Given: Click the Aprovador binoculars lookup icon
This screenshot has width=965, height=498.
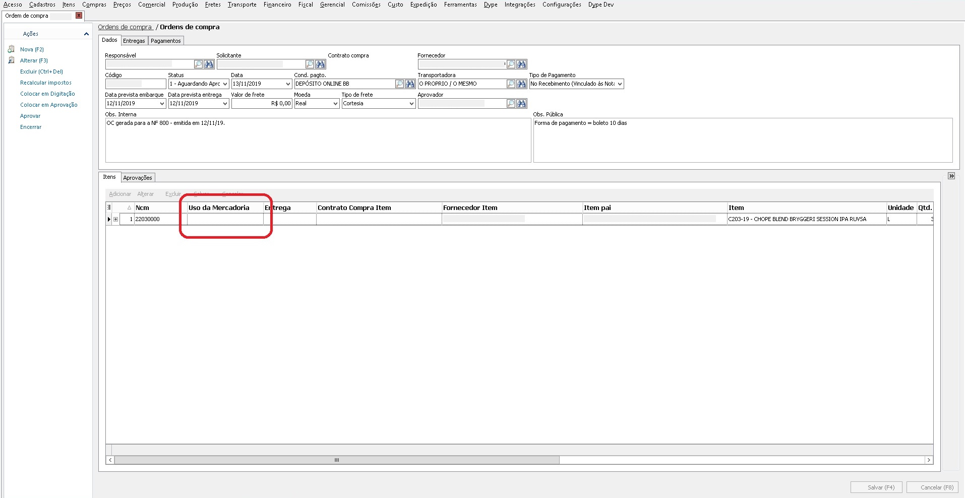Looking at the screenshot, I should 522,104.
